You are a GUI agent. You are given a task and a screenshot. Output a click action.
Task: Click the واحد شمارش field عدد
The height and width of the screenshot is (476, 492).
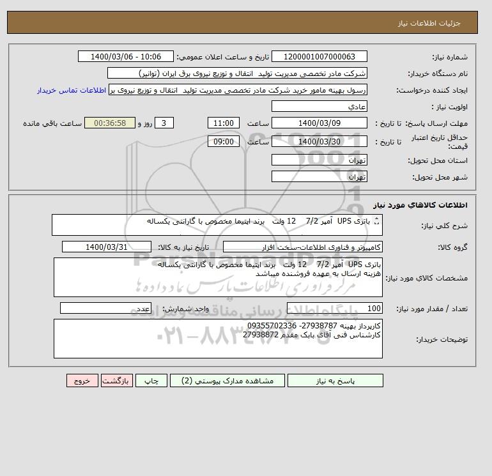105,308
